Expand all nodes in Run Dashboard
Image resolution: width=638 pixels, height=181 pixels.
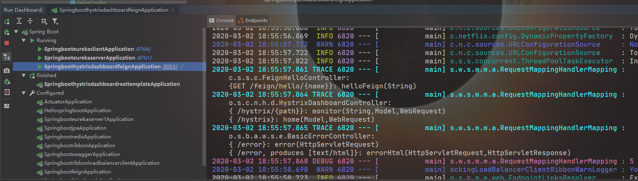pyautogui.click(x=19, y=21)
